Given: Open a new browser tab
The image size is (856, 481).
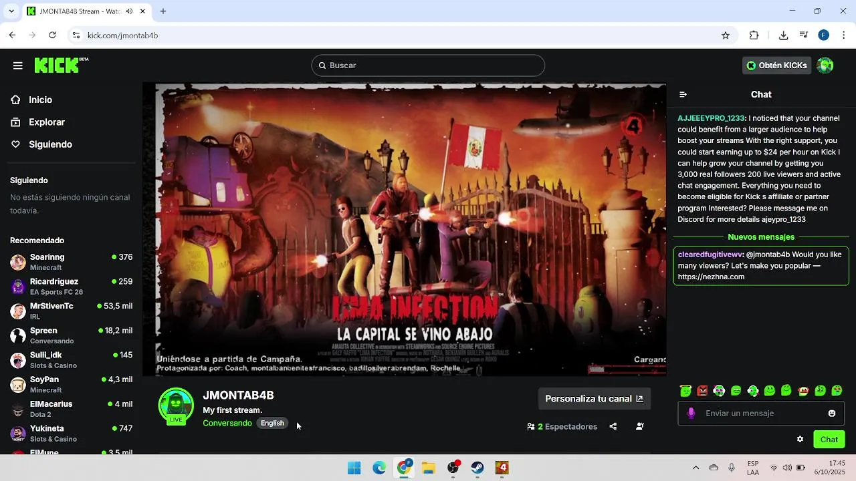Looking at the screenshot, I should [x=163, y=11].
